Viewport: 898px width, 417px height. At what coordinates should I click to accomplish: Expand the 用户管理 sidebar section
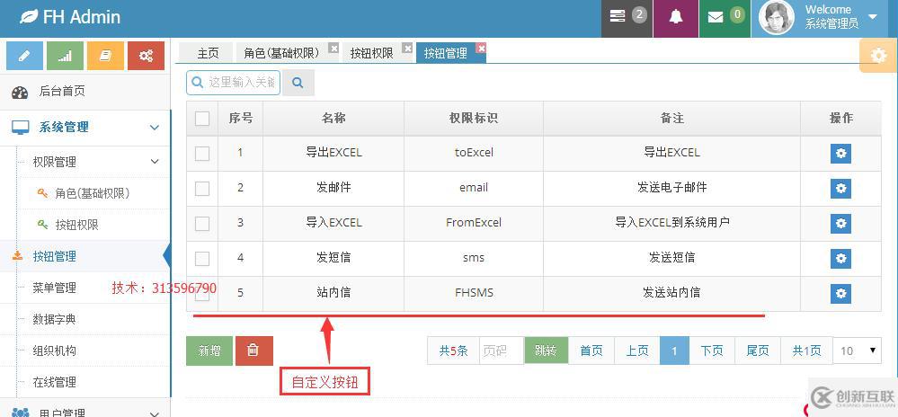click(85, 412)
